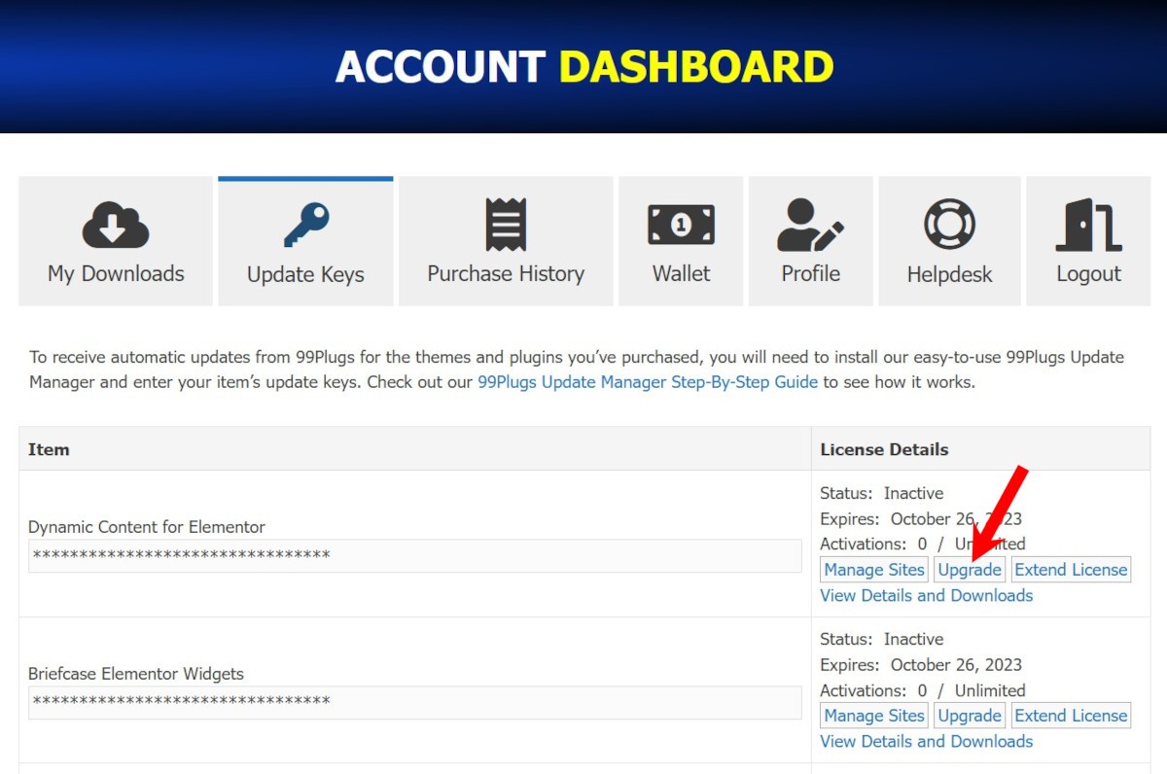Click the lifebuoy Helpdesk icon
The height and width of the screenshot is (774, 1167).
click(949, 226)
